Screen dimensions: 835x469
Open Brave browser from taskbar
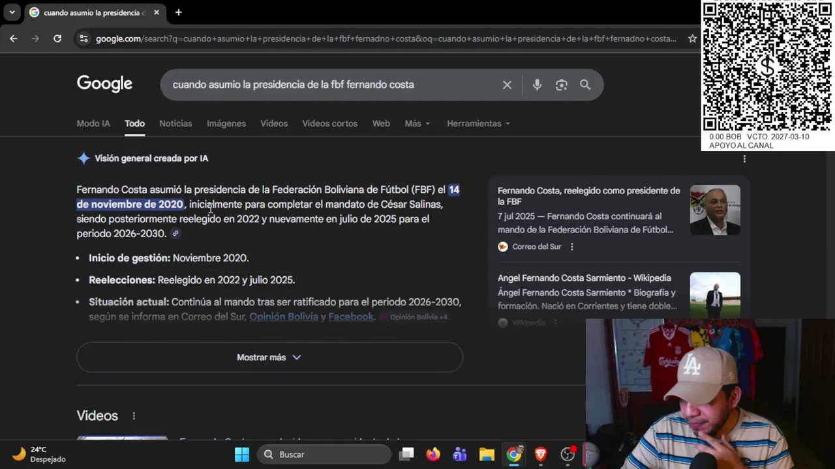[541, 454]
